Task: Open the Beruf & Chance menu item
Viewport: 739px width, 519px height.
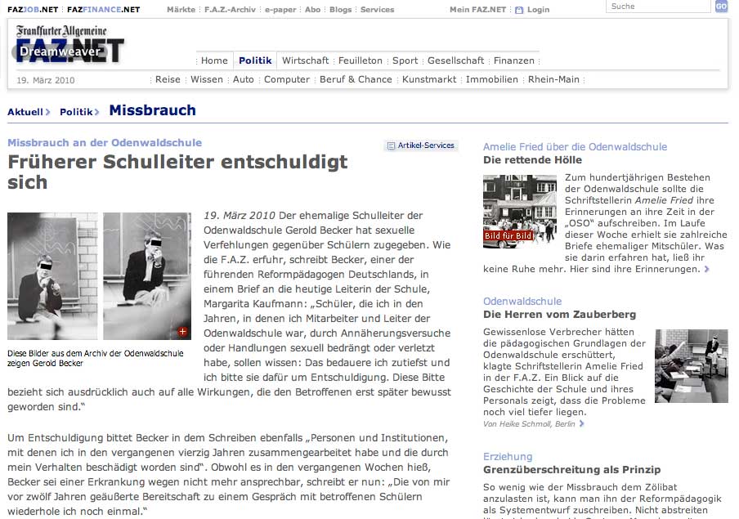Action: pyautogui.click(x=356, y=79)
